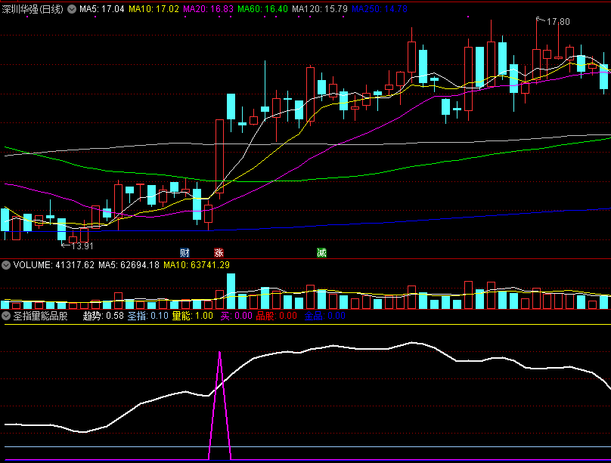Click the 13.91 low price marker
611x463 pixels.
82,246
